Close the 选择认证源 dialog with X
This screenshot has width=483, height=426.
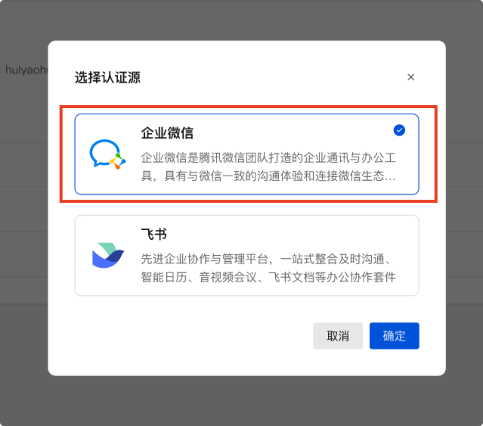coord(410,77)
